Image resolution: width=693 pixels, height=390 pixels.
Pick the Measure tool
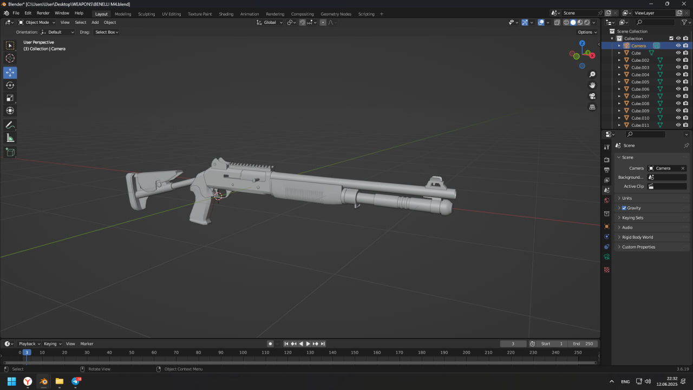coord(10,138)
